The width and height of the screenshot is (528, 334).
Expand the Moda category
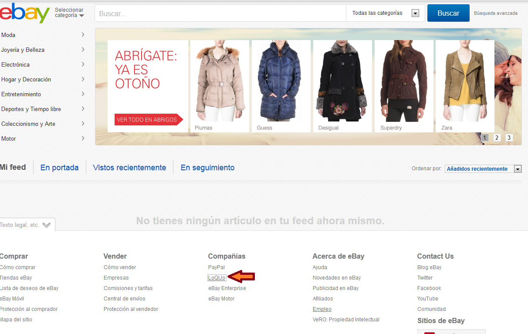click(43, 35)
